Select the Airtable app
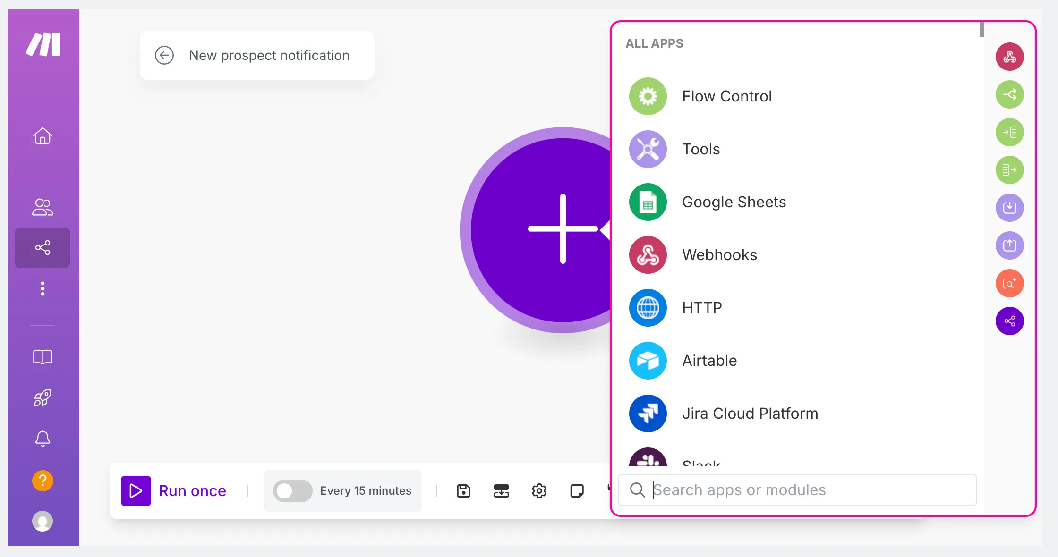The width and height of the screenshot is (1058, 557). (x=798, y=361)
